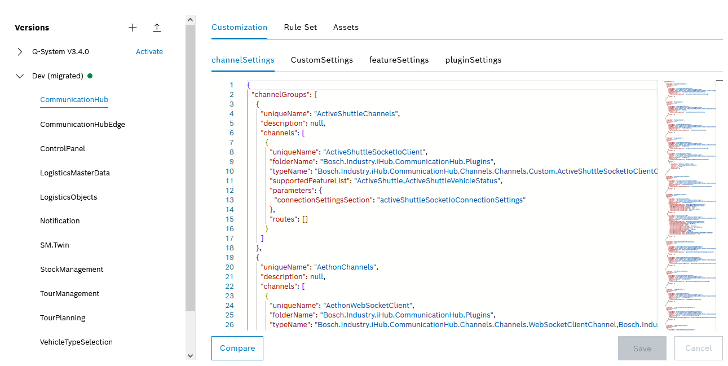Switch to the Customization tab
The image size is (728, 366).
coord(239,27)
